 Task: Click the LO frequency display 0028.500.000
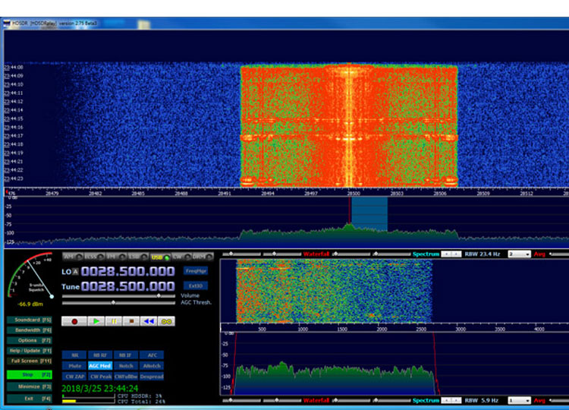(x=127, y=272)
